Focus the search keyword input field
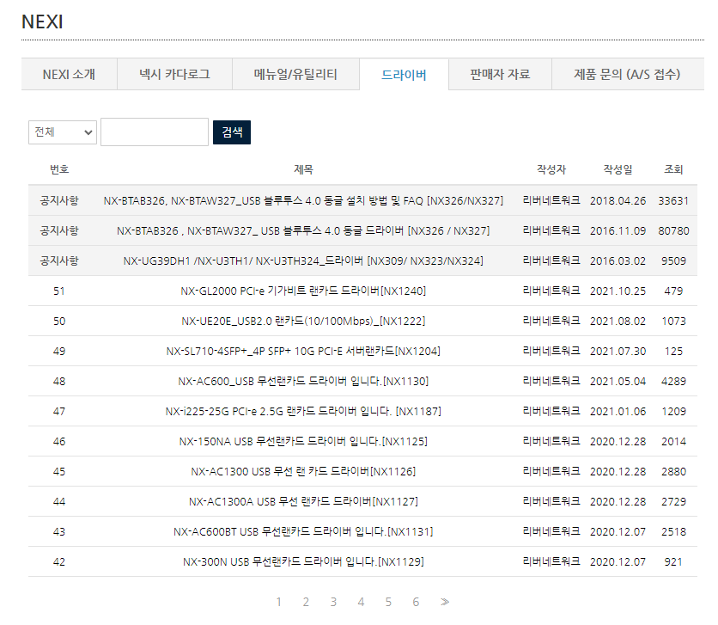Image resolution: width=718 pixels, height=625 pixels. pos(155,132)
